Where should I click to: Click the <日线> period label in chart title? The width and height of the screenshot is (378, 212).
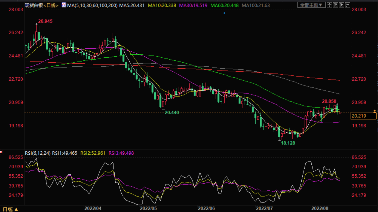[51, 5]
